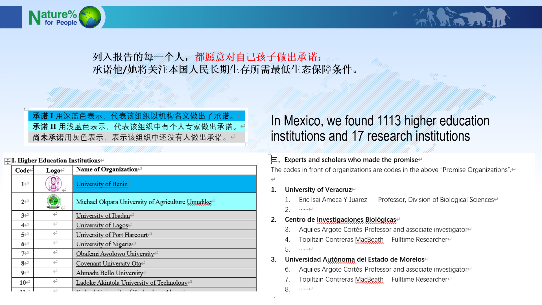
Task: Click the line about codes in front of organizations
Action: click(391, 170)
